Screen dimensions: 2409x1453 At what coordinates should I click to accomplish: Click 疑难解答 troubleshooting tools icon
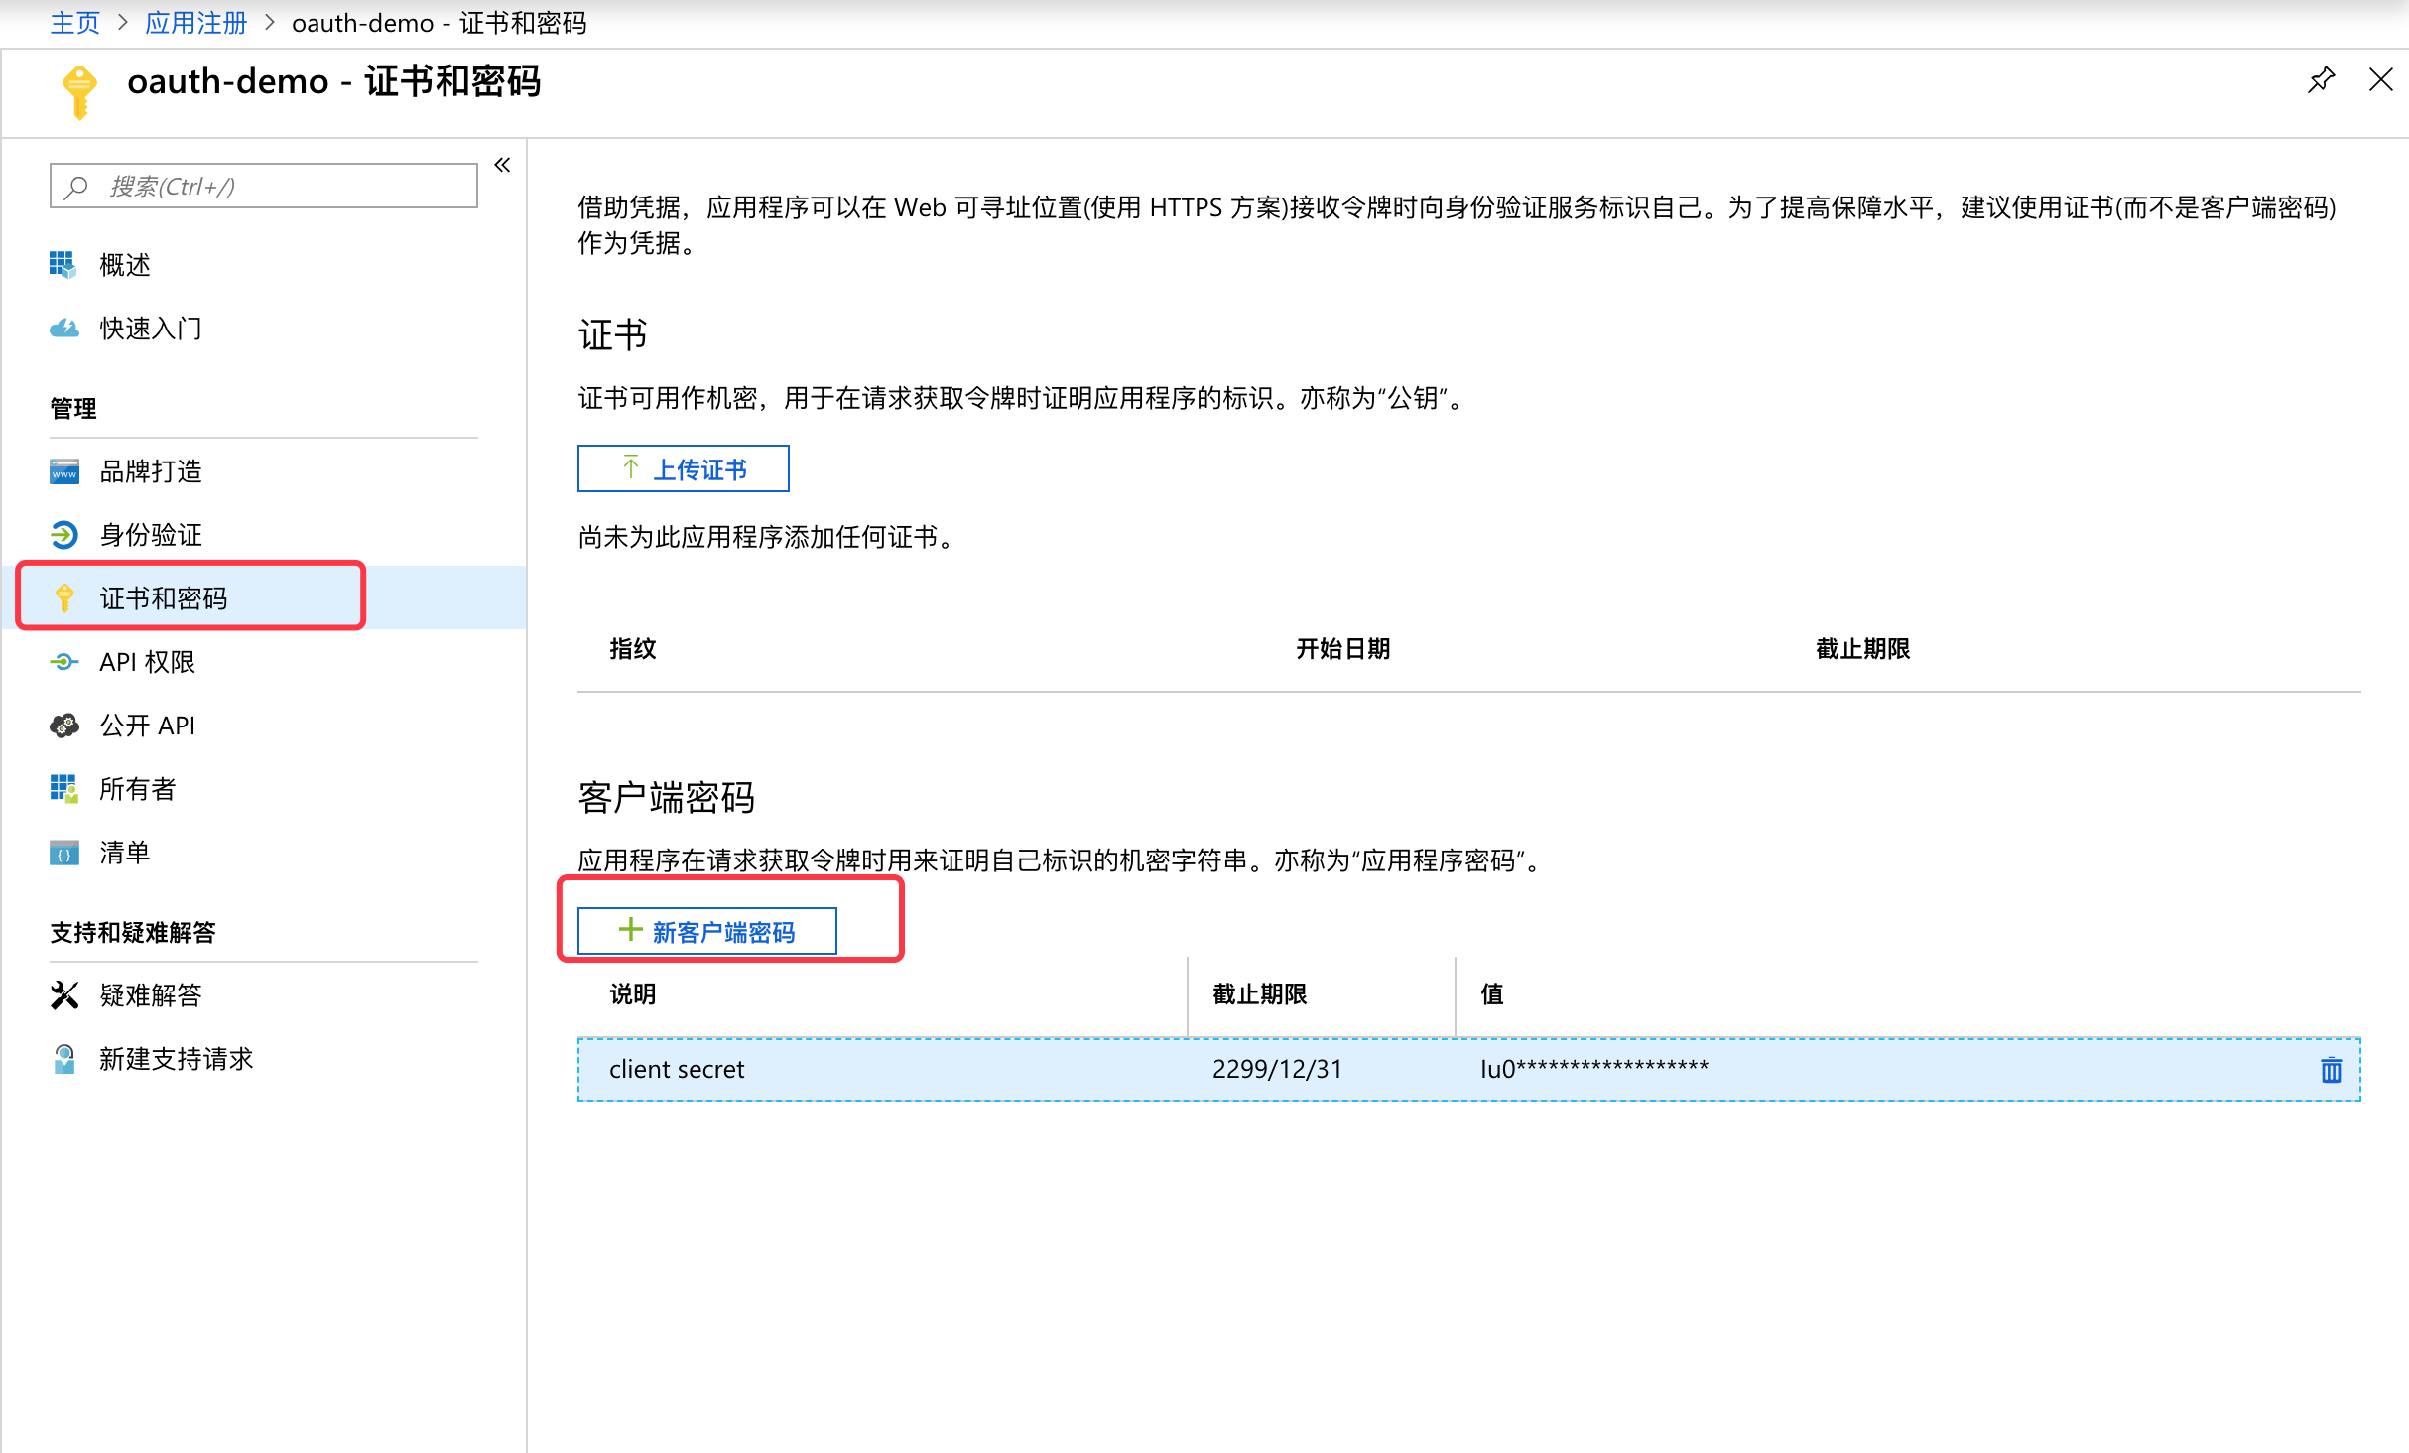tap(63, 995)
